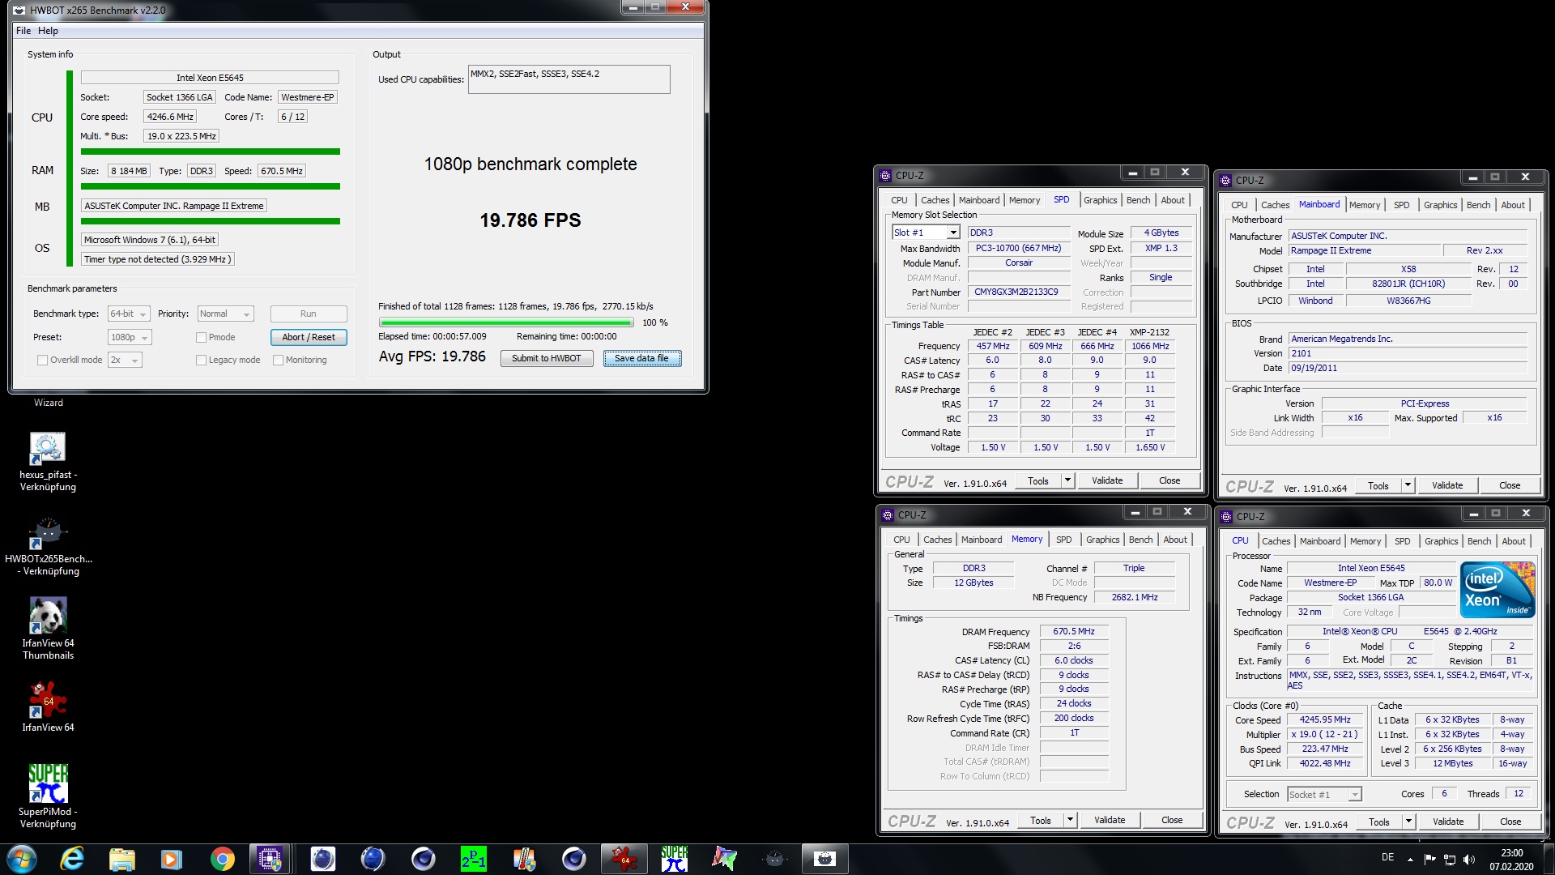Open the SuperPiMod desktop shortcut
This screenshot has width=1555, height=875.
[x=48, y=796]
